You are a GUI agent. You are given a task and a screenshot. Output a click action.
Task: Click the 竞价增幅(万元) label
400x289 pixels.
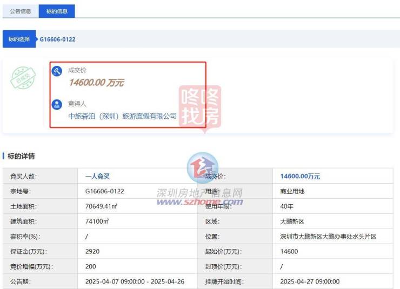[x=32, y=266]
